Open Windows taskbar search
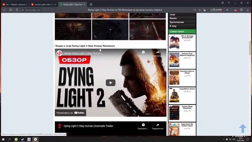This screenshot has height=142, width=252. [9, 139]
